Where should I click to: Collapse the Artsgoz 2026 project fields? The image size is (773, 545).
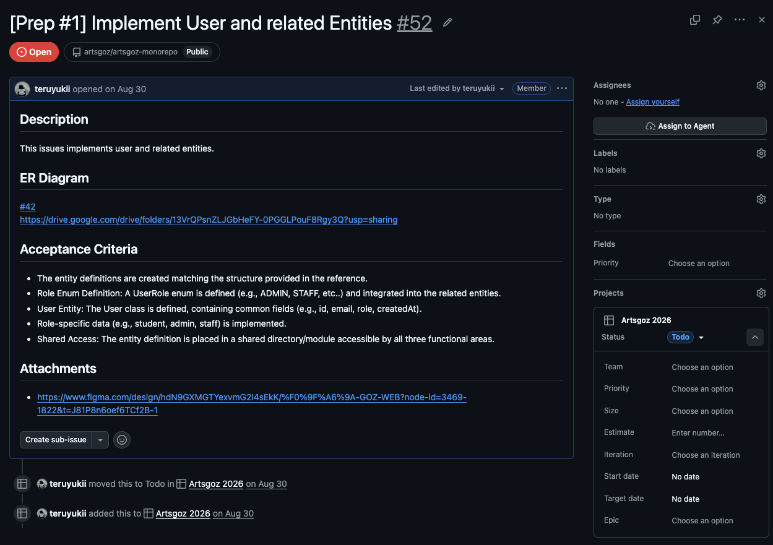click(755, 337)
